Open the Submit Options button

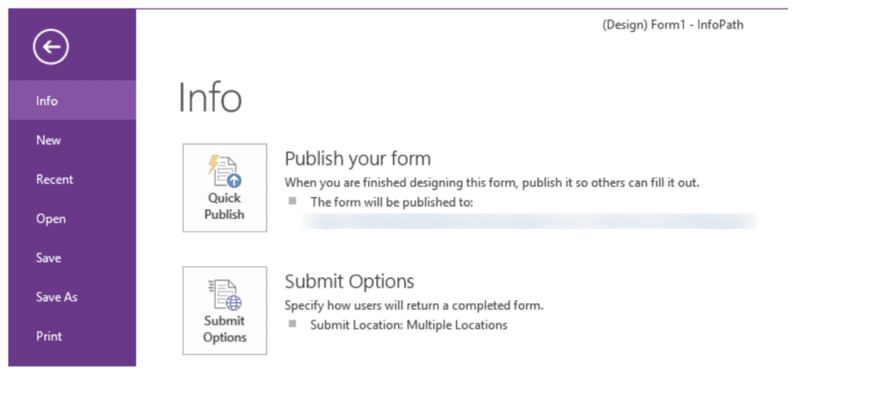(225, 311)
